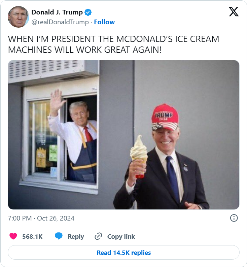Click the ice cream cone in photo
247x267 pixels.
tap(139, 156)
